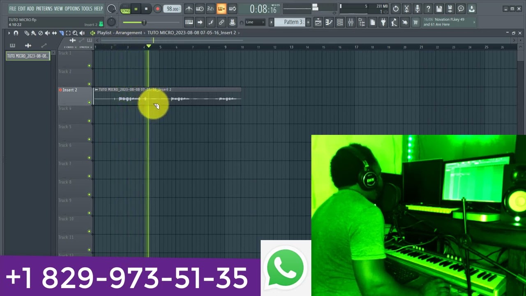Screen dimensions: 526x296
Task: Open the Line snap dropdown
Action: coord(255,22)
